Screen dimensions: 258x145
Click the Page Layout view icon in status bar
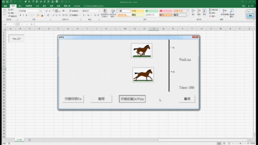[x=224, y=143]
